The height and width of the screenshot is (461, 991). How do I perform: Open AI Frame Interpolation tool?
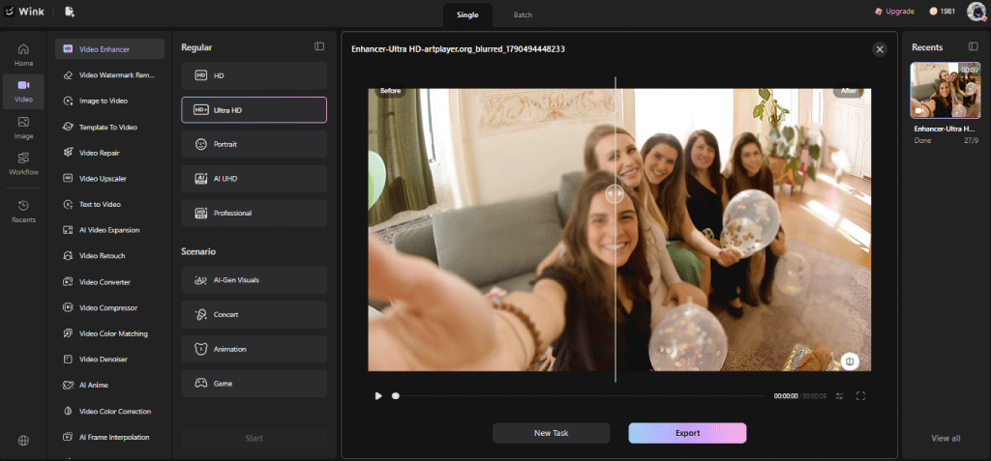click(110, 437)
